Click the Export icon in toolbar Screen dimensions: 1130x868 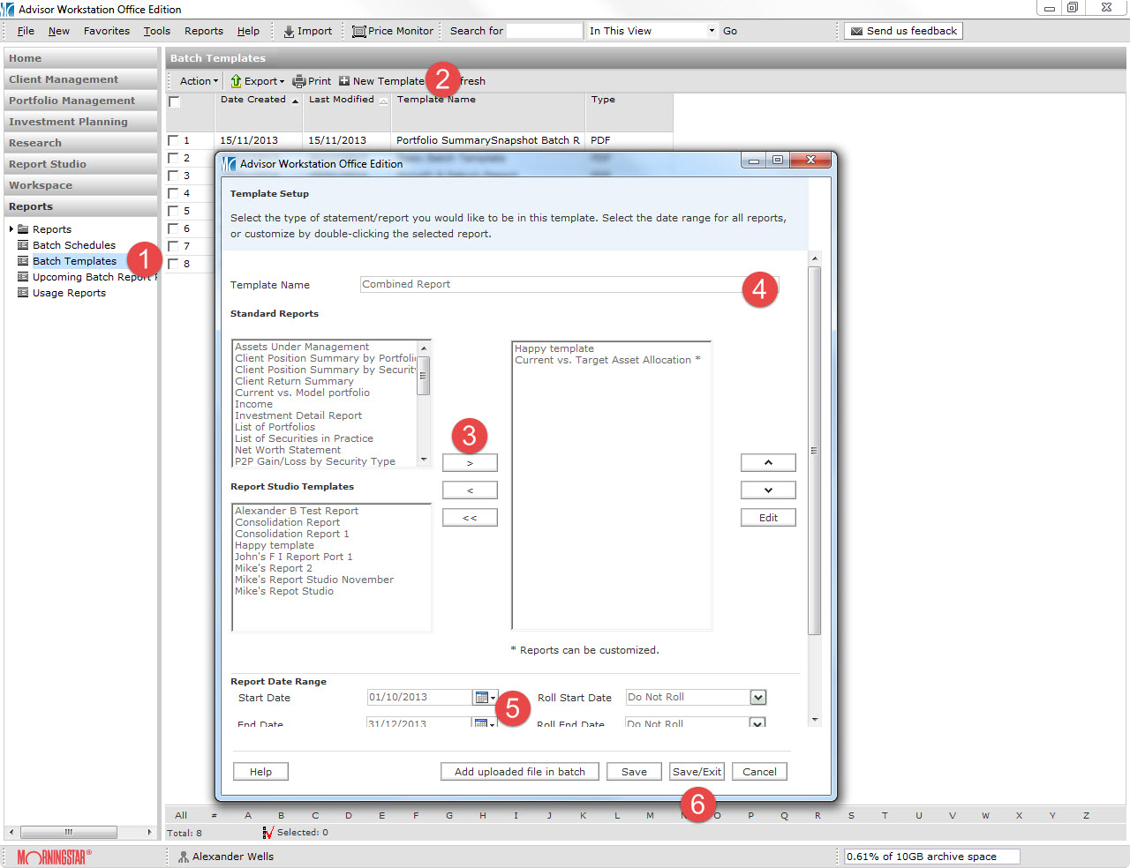click(236, 81)
